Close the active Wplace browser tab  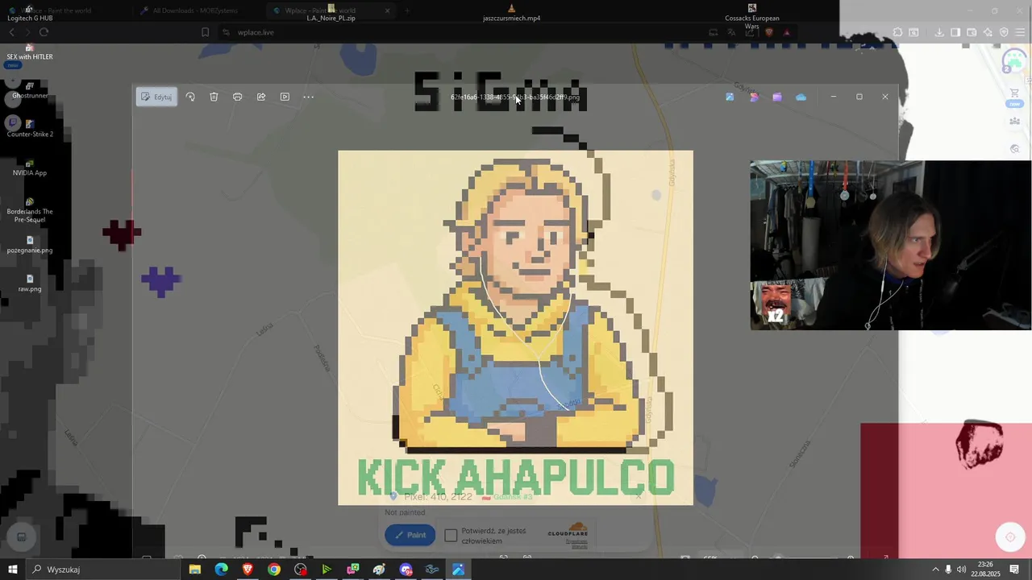point(387,10)
